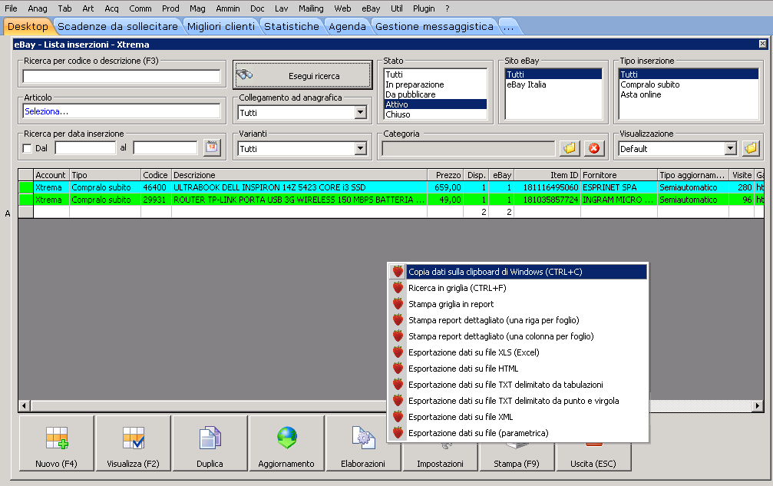Choose Esportazione dati su file XLS (Excel)
Image resolution: width=773 pixels, height=486 pixels.
tap(474, 352)
